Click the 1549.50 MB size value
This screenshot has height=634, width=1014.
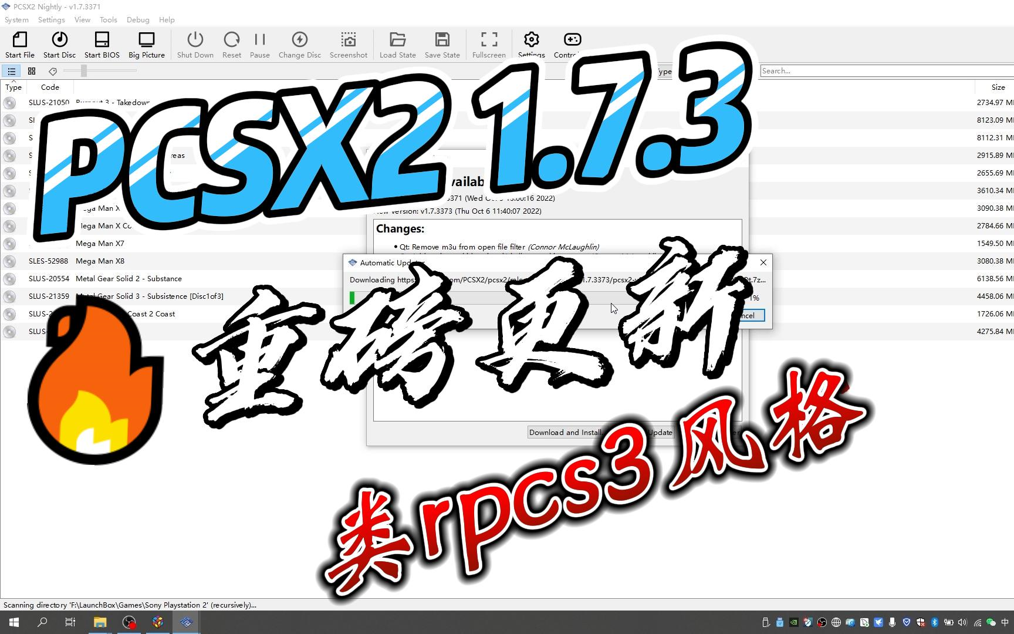tap(995, 243)
